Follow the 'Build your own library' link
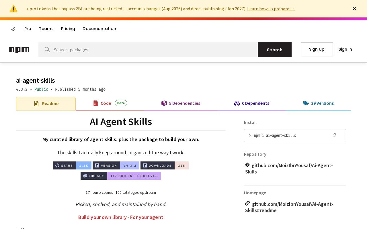Screen dimensions: 367x229 (x=102, y=217)
